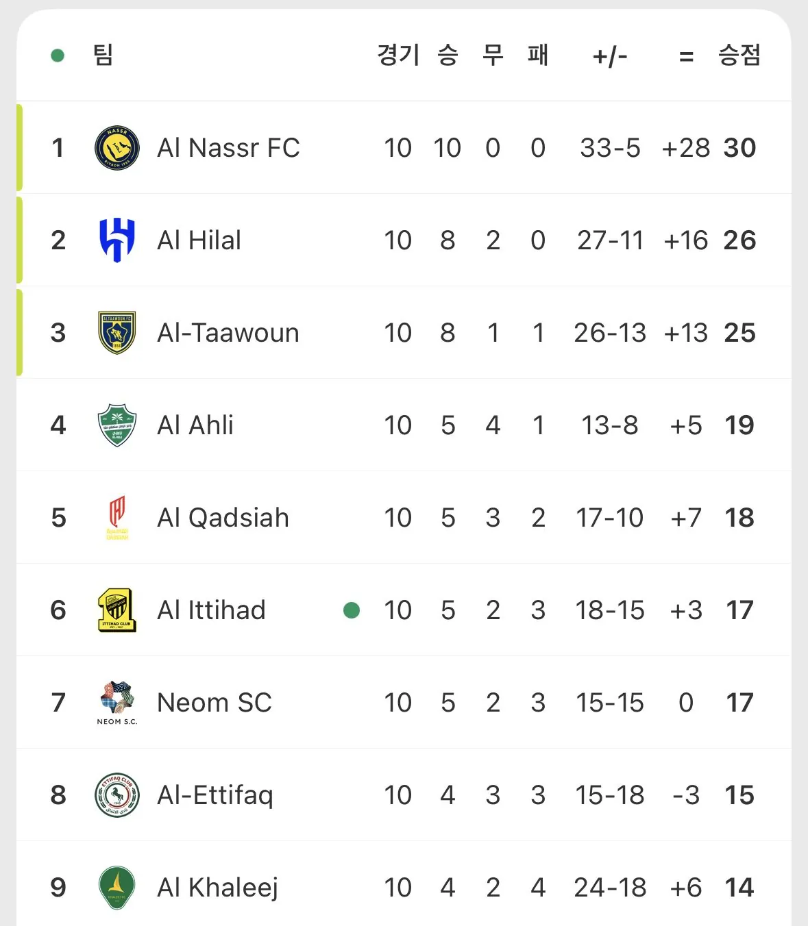Click the 승 wins column header

[448, 55]
